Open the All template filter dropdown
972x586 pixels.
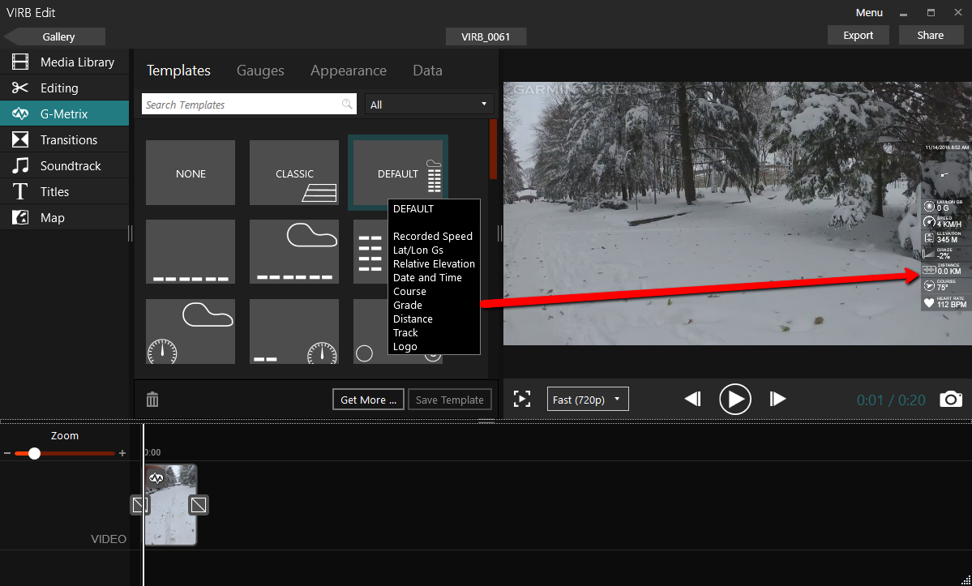pos(430,104)
